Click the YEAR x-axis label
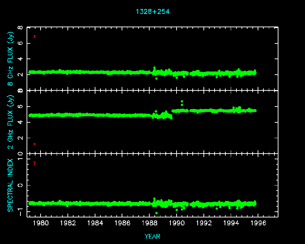 (x=152, y=236)
